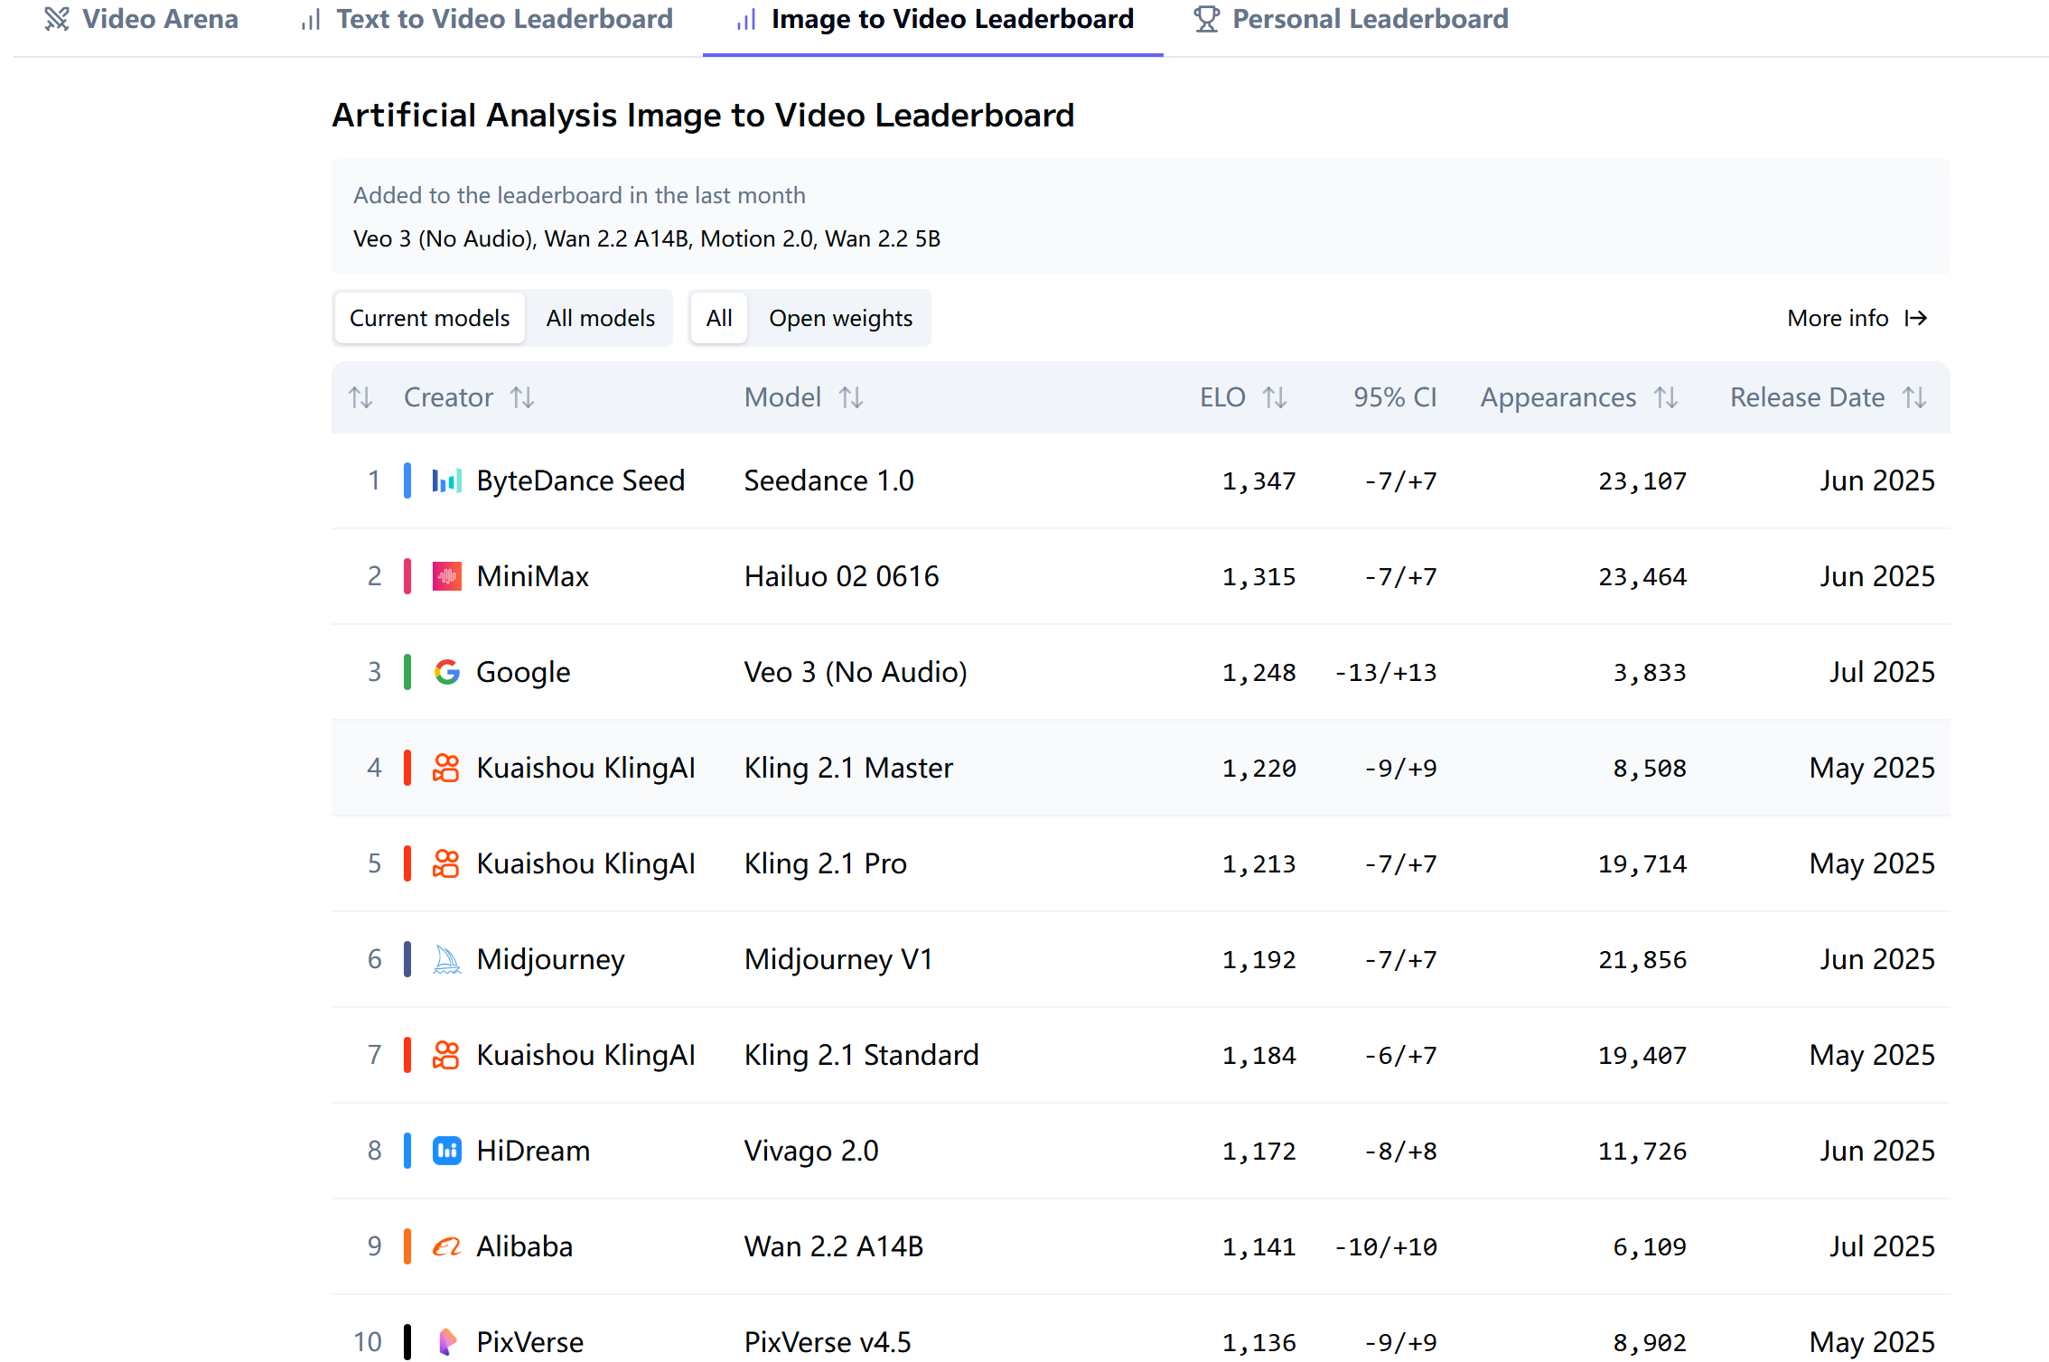Toggle the All models filter
The width and height of the screenshot is (2049, 1362).
(x=600, y=318)
